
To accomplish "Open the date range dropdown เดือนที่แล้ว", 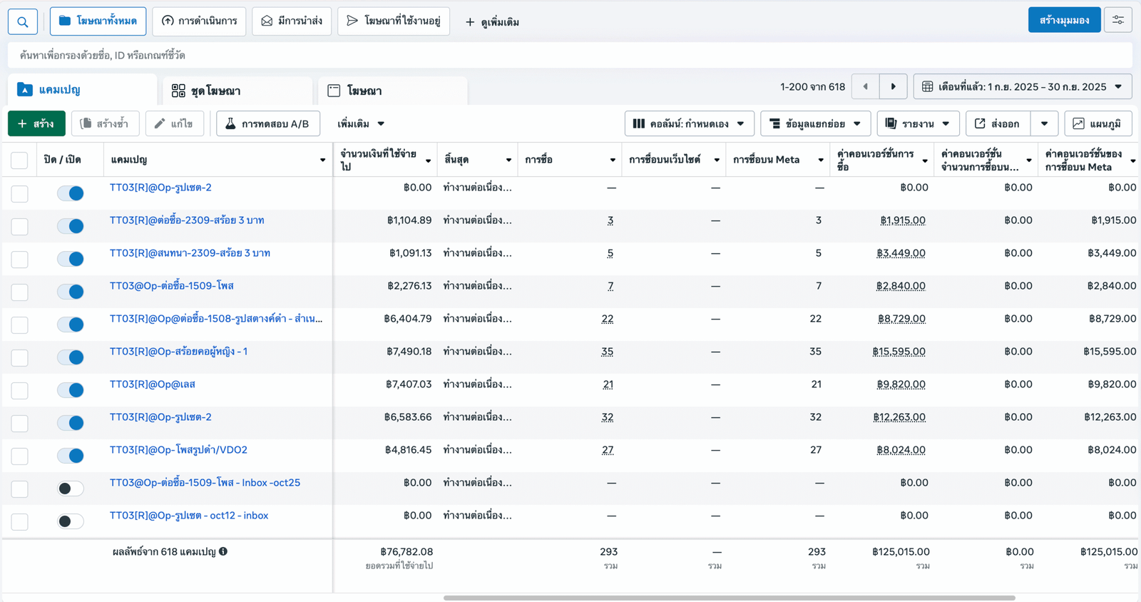I will click(1022, 87).
